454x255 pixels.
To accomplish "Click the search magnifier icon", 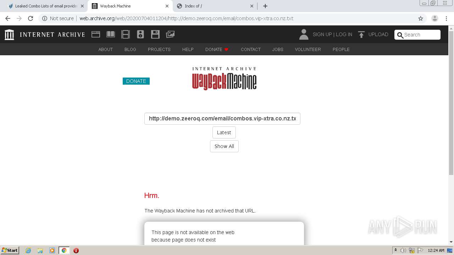I will click(x=400, y=35).
